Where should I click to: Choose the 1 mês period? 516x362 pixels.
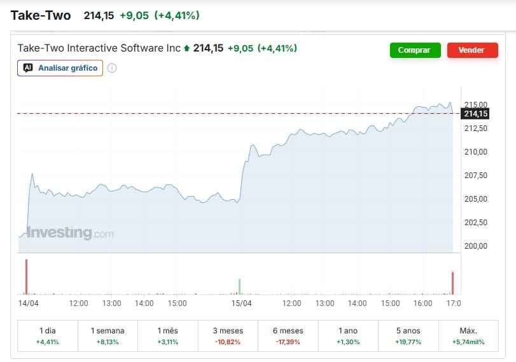coord(167,336)
